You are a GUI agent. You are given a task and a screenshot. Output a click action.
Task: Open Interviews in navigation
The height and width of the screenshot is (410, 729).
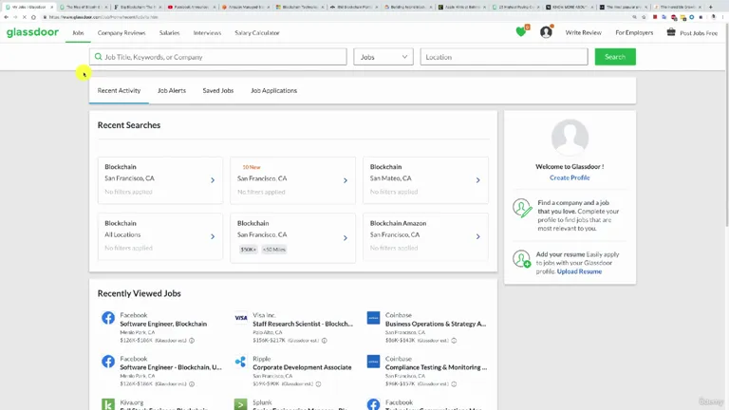pyautogui.click(x=207, y=32)
